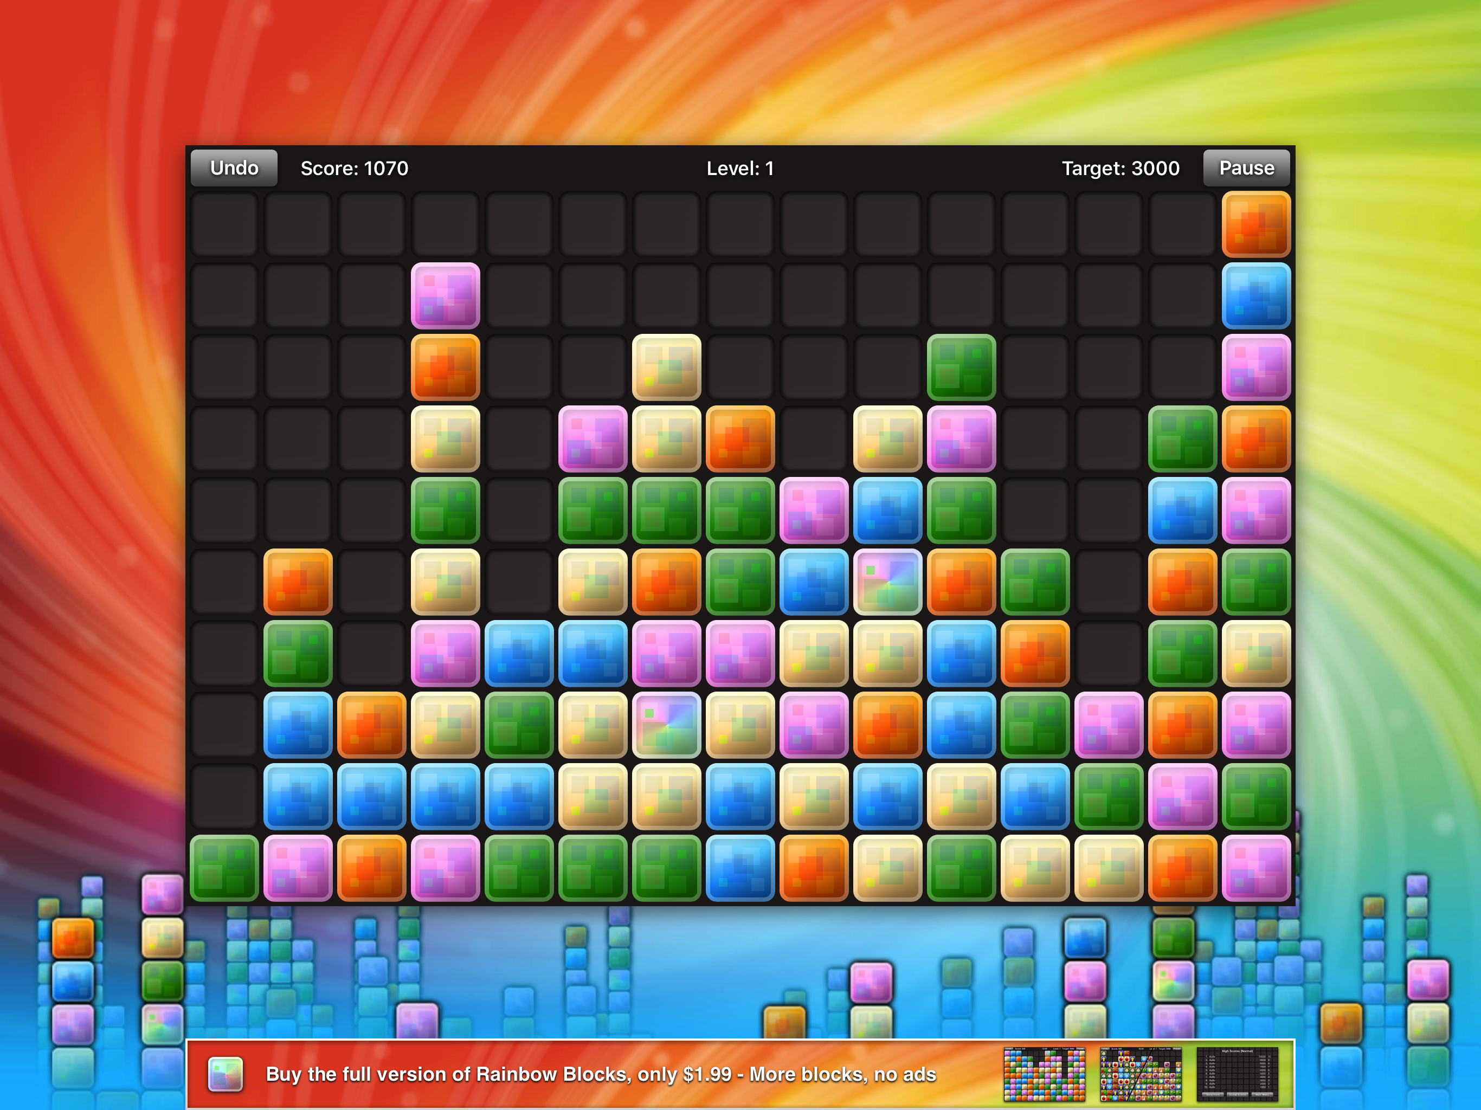Tap the upper rainbow block
This screenshot has height=1110, width=1481.
click(x=887, y=582)
